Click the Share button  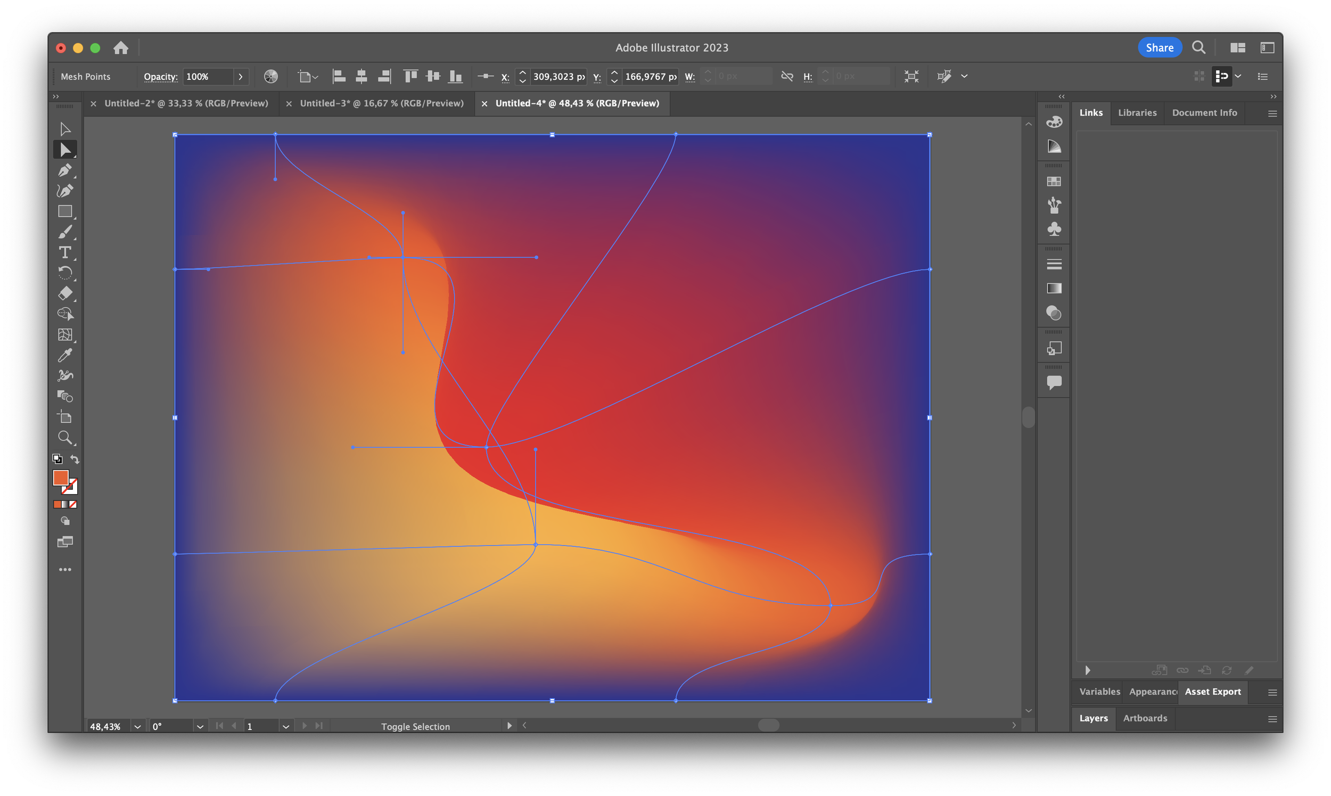(x=1160, y=47)
